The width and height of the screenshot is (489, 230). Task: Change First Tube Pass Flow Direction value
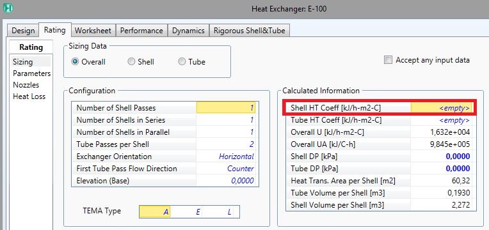[x=226, y=169]
